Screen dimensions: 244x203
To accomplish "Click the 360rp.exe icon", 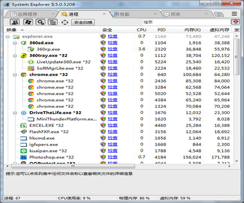I will 31,49.
